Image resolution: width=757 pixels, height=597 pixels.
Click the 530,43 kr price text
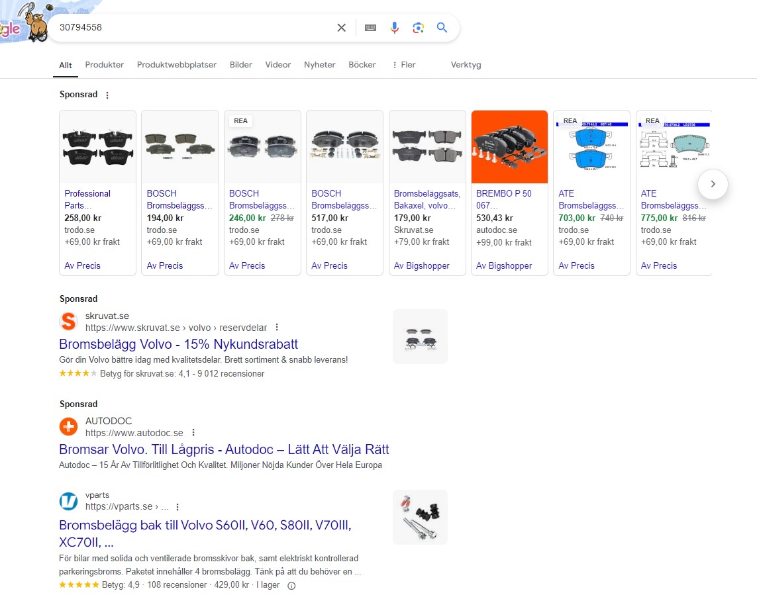pyautogui.click(x=494, y=218)
